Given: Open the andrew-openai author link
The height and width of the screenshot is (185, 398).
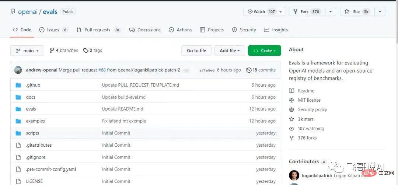Looking at the screenshot, I should tap(42, 70).
